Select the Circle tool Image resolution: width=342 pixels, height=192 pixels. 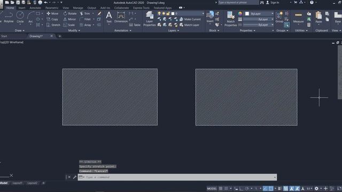point(20,17)
